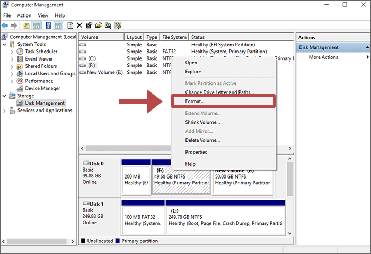Sort by the Status column header
Screen dimensions: 371x254
click(x=241, y=37)
